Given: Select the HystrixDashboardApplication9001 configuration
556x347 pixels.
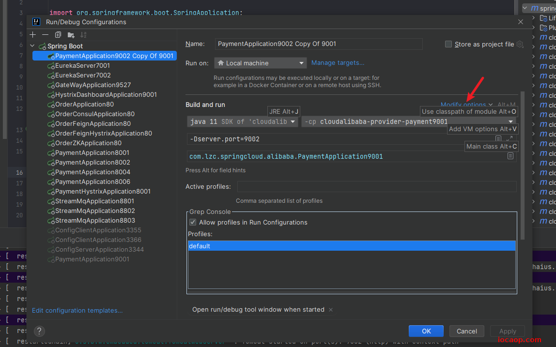Looking at the screenshot, I should pos(106,95).
